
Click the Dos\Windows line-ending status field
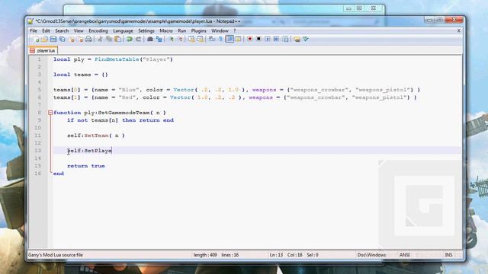click(371, 255)
